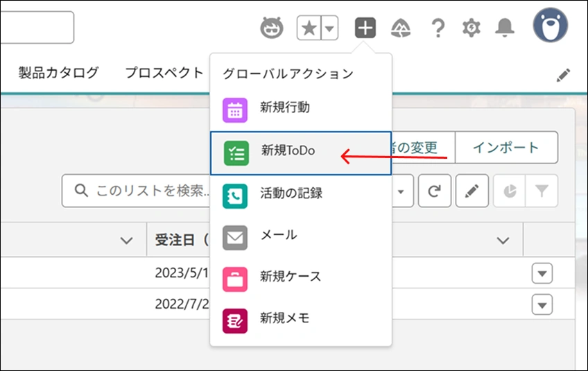This screenshot has width=588, height=371.
Task: Open the Setup gear icon
Action: [x=472, y=28]
